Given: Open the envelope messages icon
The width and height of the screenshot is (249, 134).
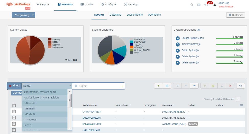Looking at the screenshot, I should [x=199, y=5].
